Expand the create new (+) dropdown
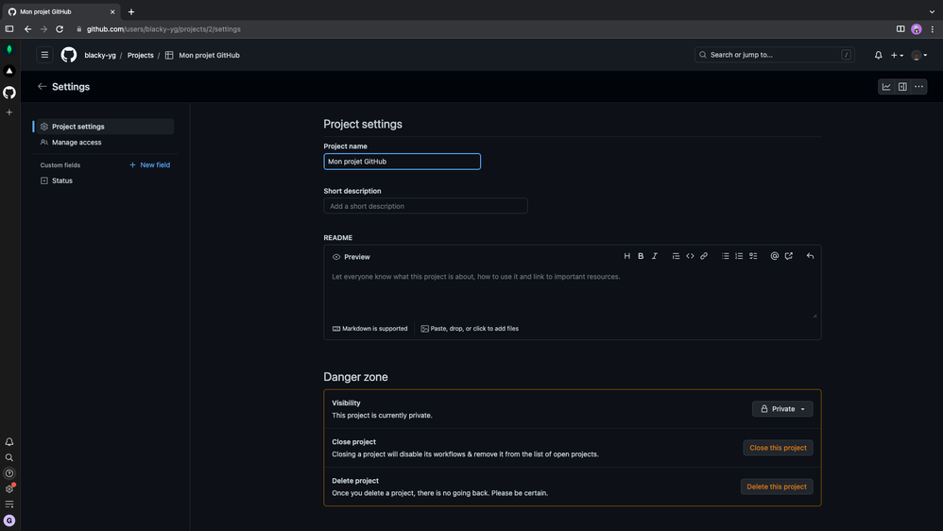 tap(897, 55)
